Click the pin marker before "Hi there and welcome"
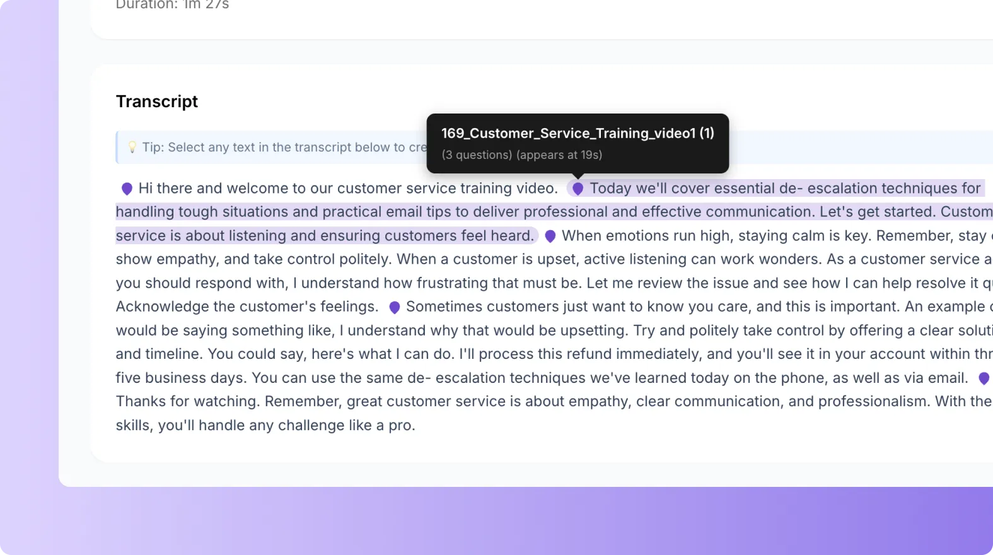 pos(126,188)
